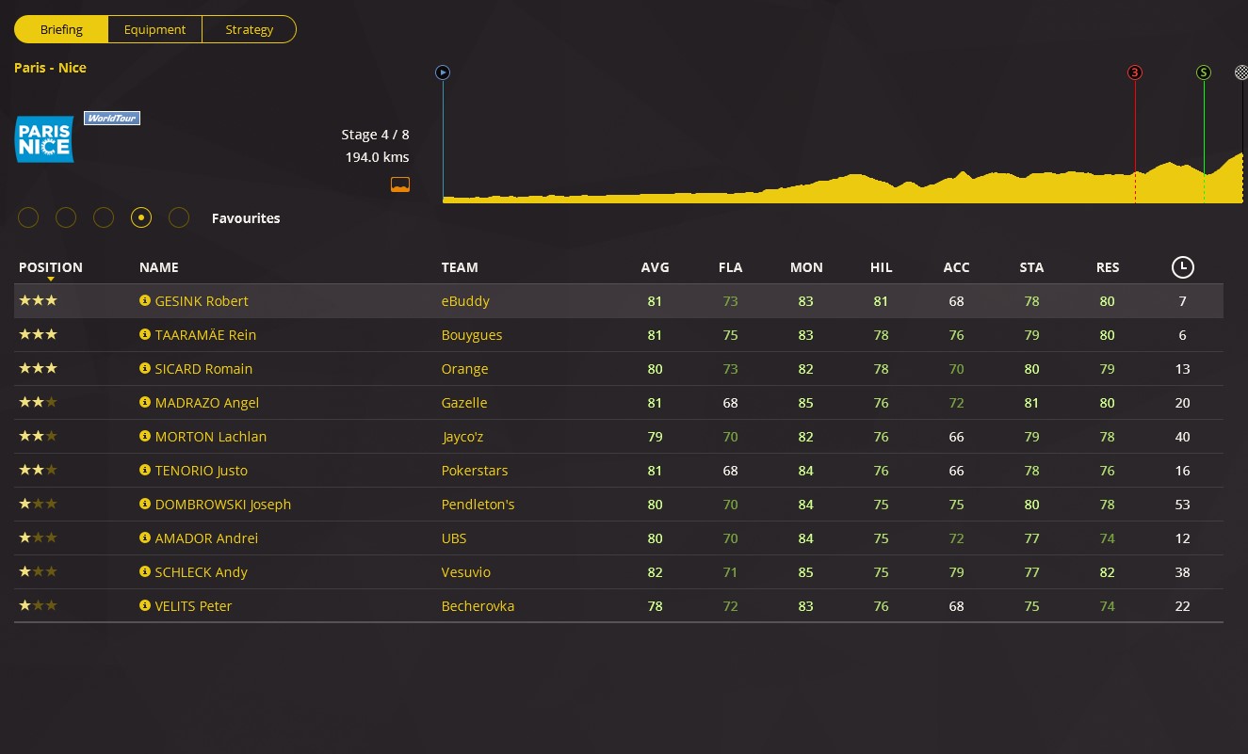Open rider AMADOR Andrei

(206, 538)
